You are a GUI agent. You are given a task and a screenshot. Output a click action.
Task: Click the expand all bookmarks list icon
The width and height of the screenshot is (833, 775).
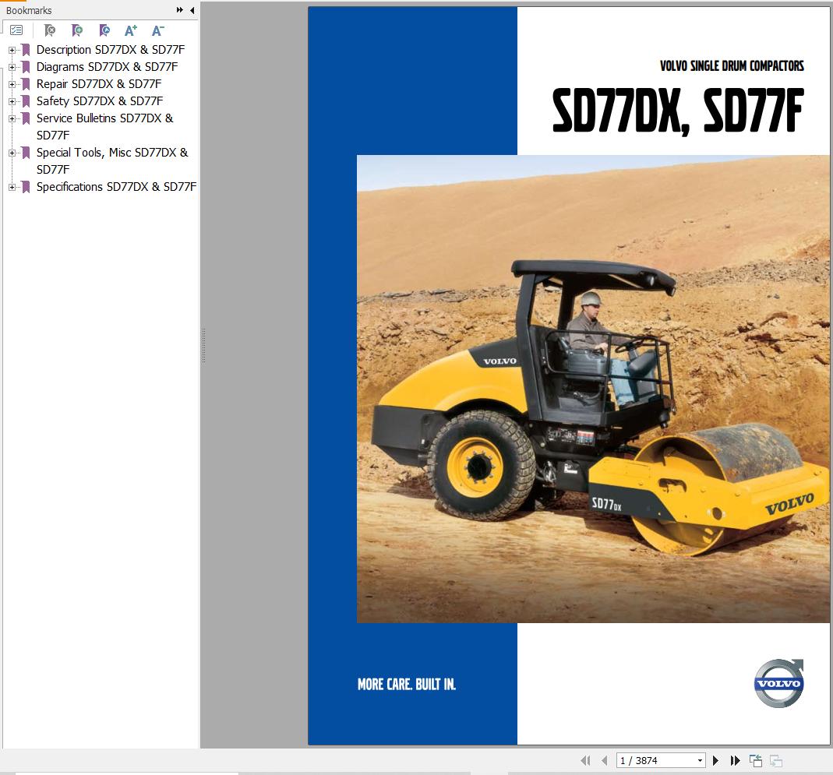click(16, 31)
